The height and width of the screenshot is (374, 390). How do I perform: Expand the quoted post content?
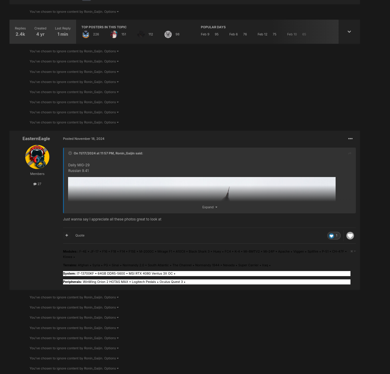(210, 207)
